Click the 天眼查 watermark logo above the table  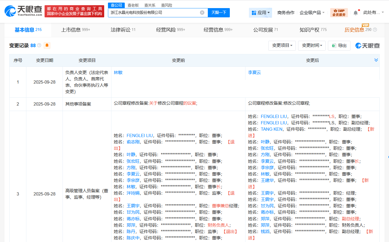point(368,45)
